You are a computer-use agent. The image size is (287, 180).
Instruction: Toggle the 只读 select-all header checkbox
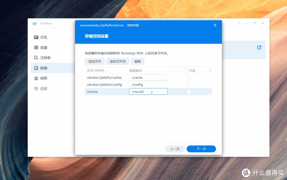pos(185,70)
